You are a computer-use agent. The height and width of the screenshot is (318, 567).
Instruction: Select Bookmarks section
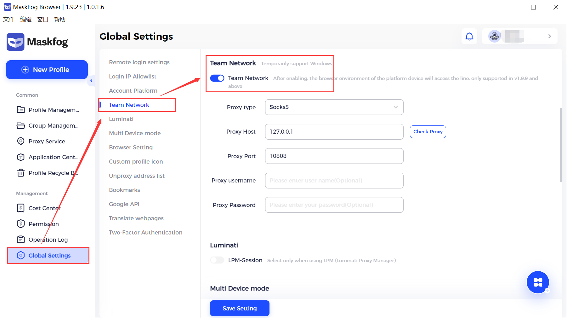click(x=124, y=190)
